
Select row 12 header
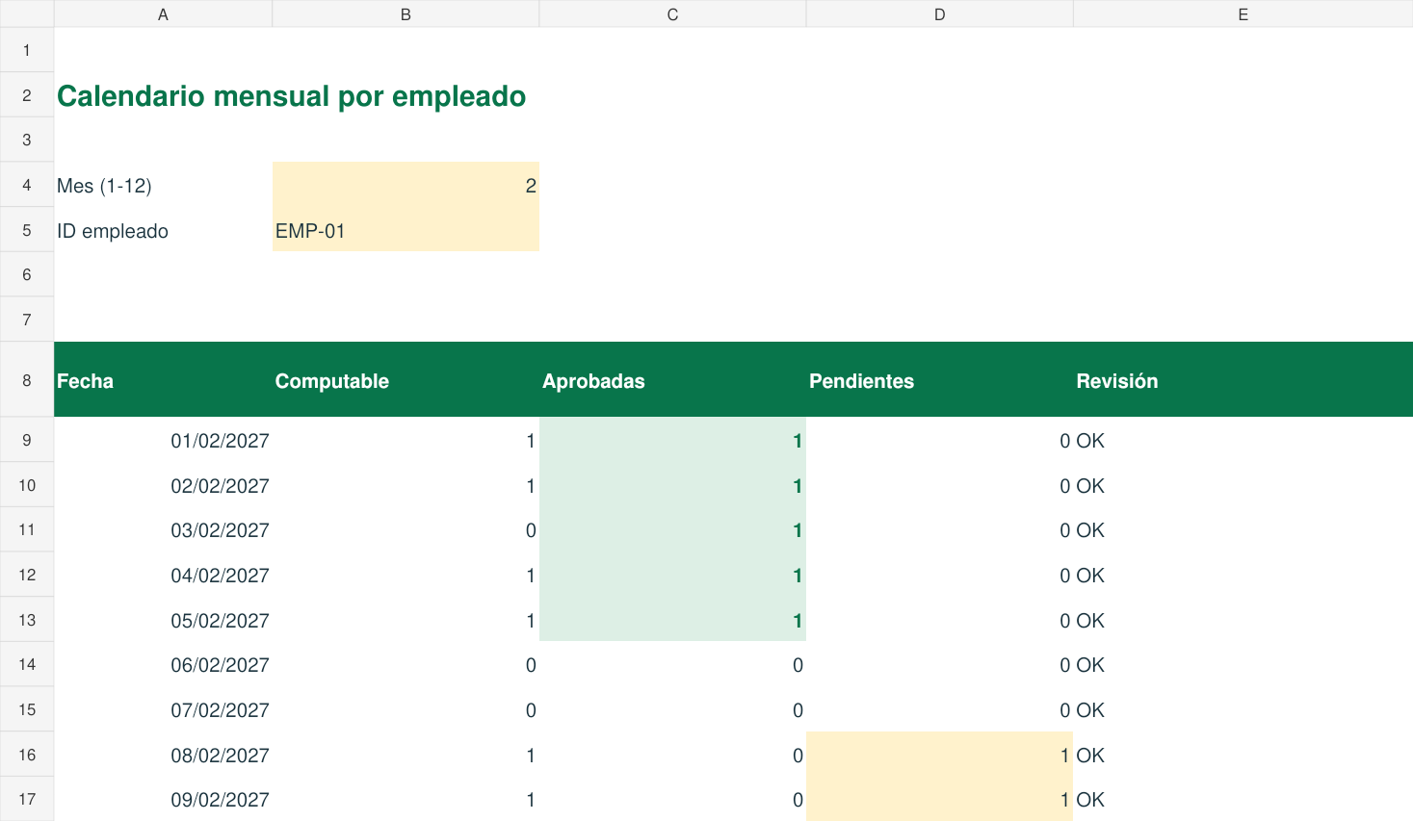[27, 575]
